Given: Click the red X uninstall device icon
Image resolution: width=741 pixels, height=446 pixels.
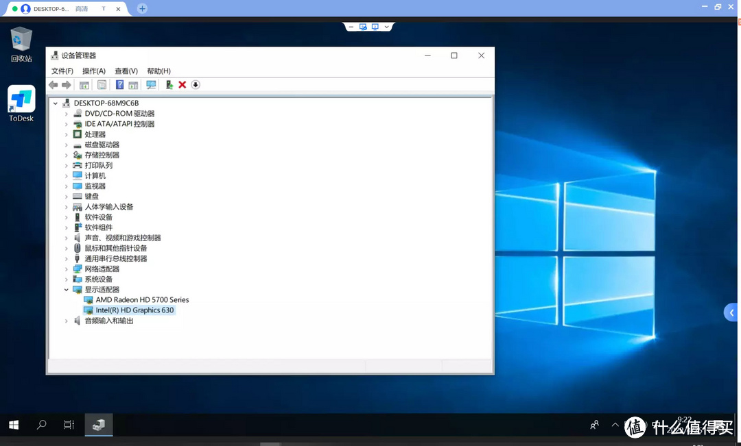Looking at the screenshot, I should 182,85.
